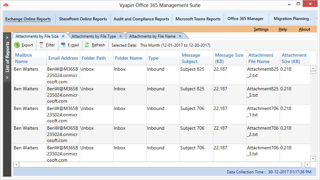The image size is (320, 180).
Task: Click Inbound in Attachment706_3.txt row
Action: (156, 148)
